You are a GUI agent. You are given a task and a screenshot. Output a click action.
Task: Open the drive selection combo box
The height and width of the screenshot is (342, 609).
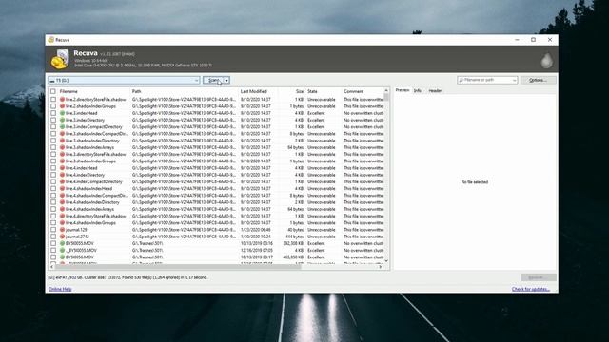124,80
